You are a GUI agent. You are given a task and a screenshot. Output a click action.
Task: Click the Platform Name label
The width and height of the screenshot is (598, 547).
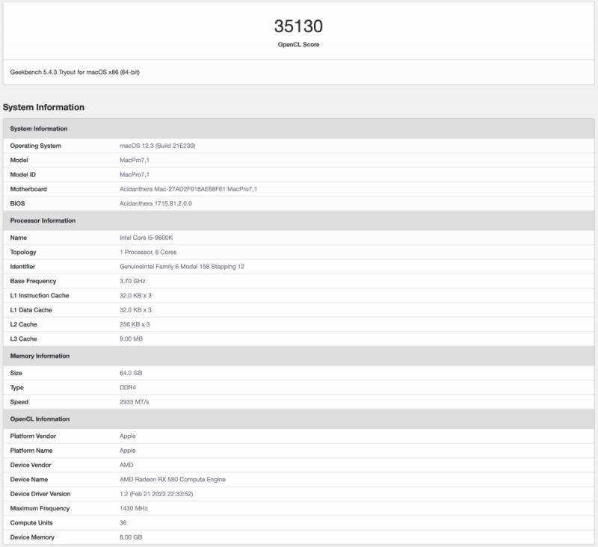point(31,451)
